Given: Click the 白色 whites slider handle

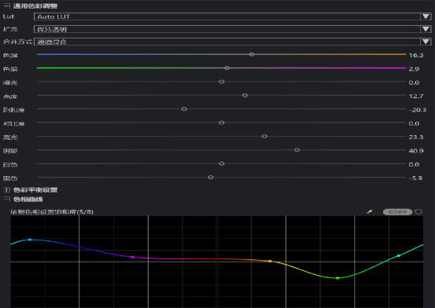Looking at the screenshot, I should (x=221, y=163).
